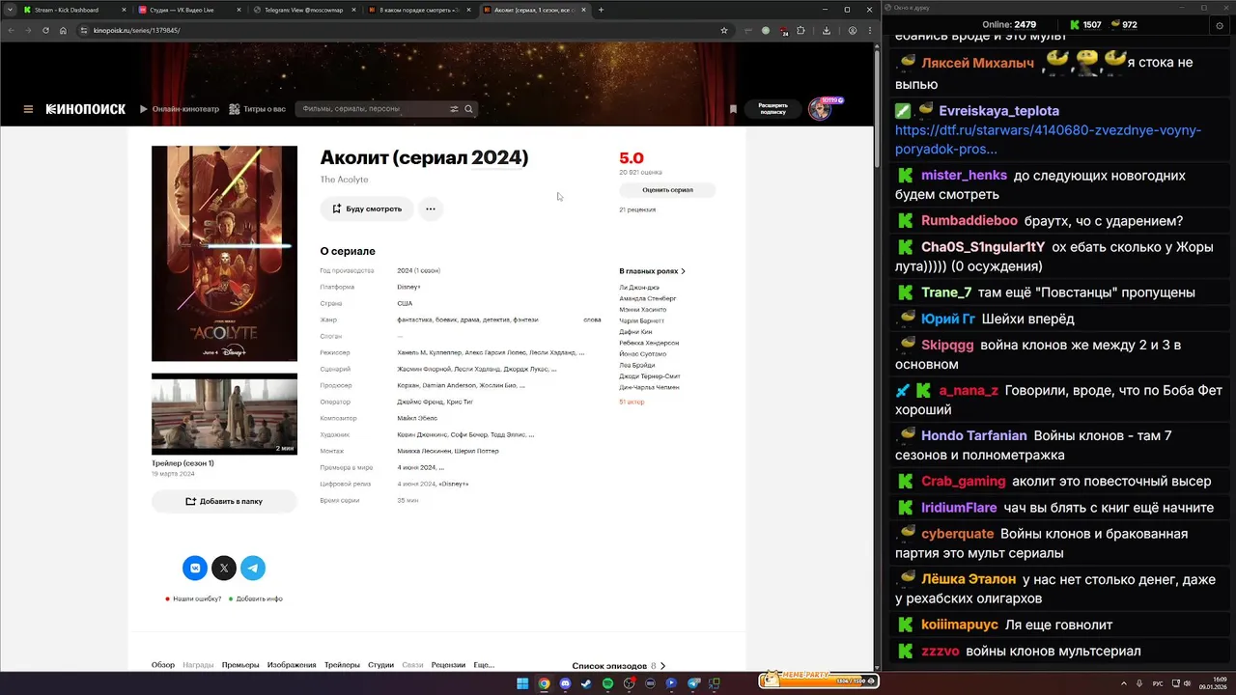Share via Telegram icon

point(253,568)
